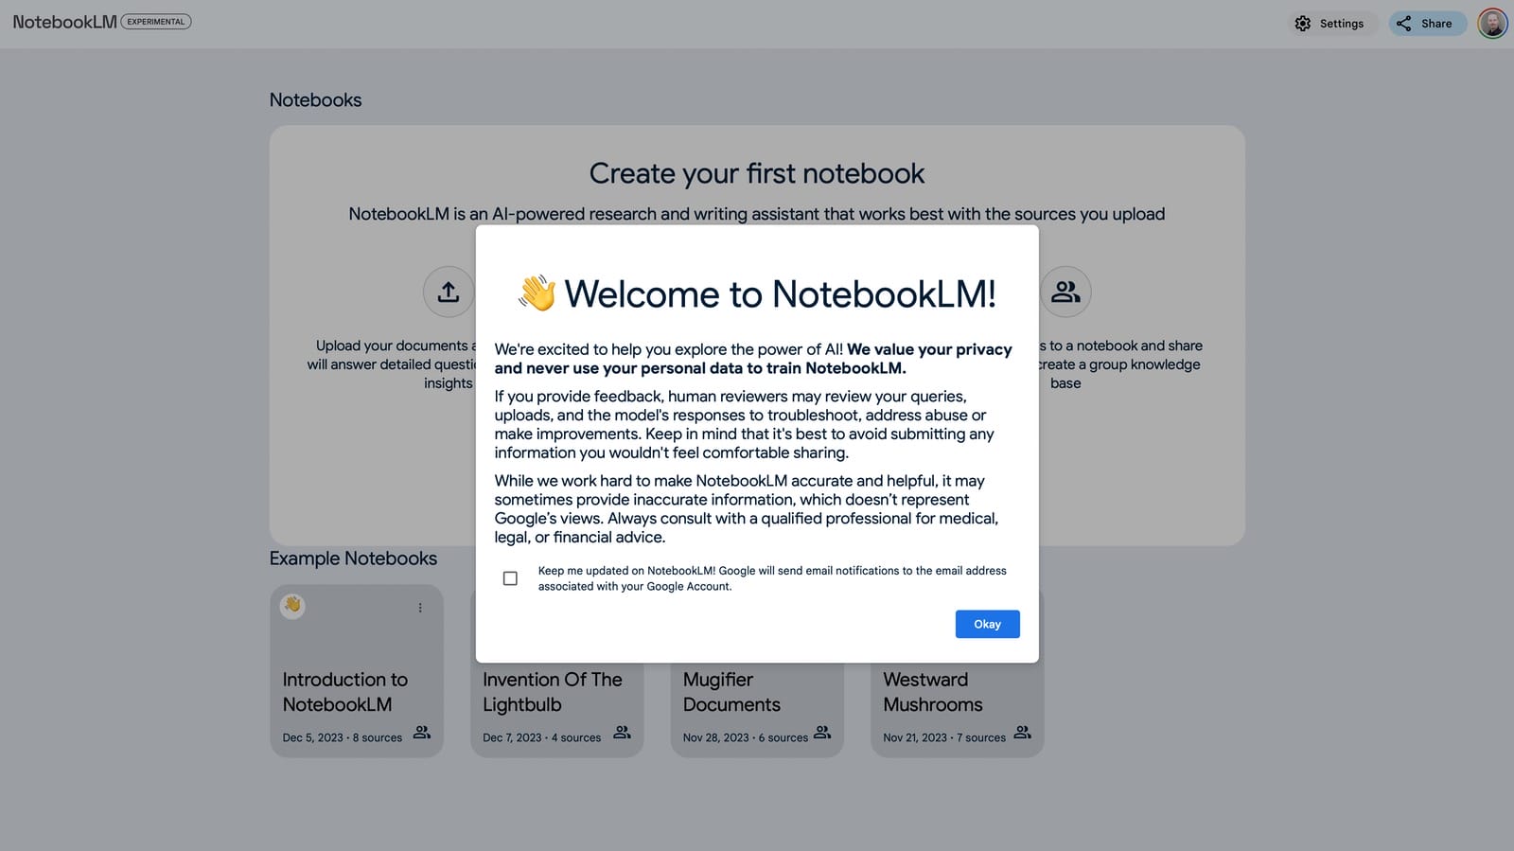Click the share people icon in the create notebook panel
The height and width of the screenshot is (851, 1514).
coord(1065,292)
